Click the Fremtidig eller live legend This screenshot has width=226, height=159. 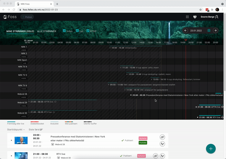coord(15,123)
